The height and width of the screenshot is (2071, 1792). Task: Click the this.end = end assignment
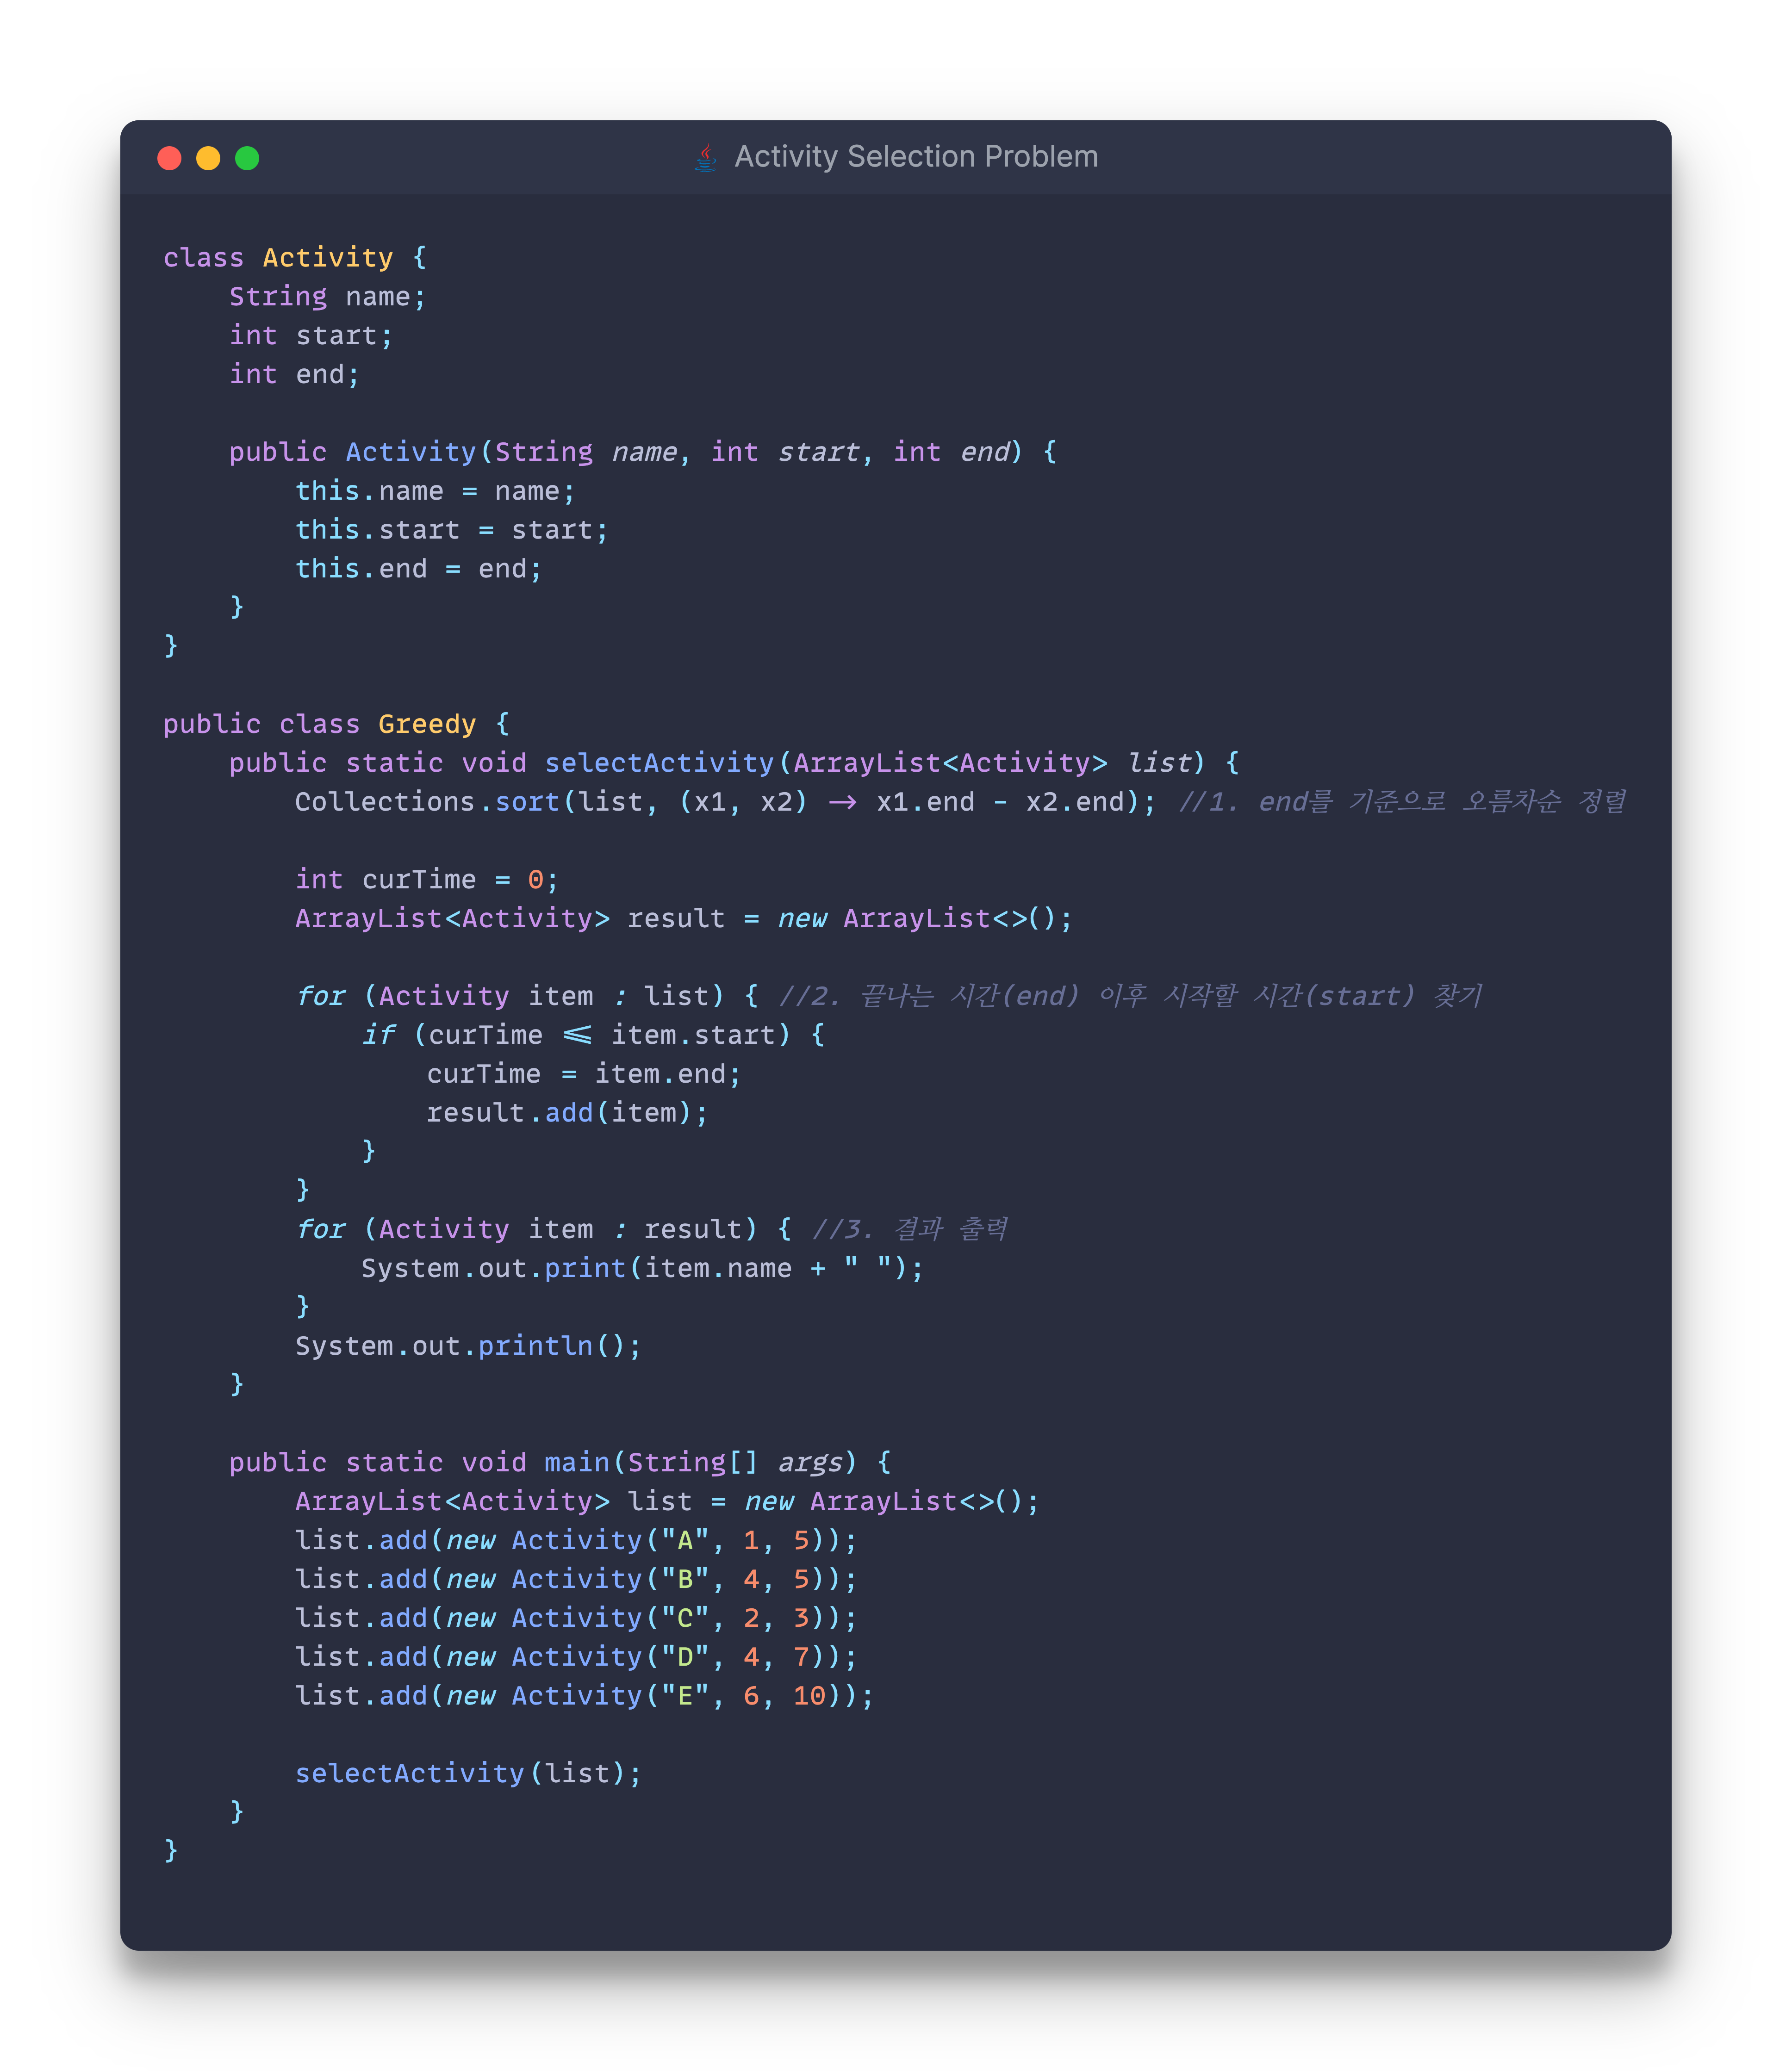(x=418, y=569)
